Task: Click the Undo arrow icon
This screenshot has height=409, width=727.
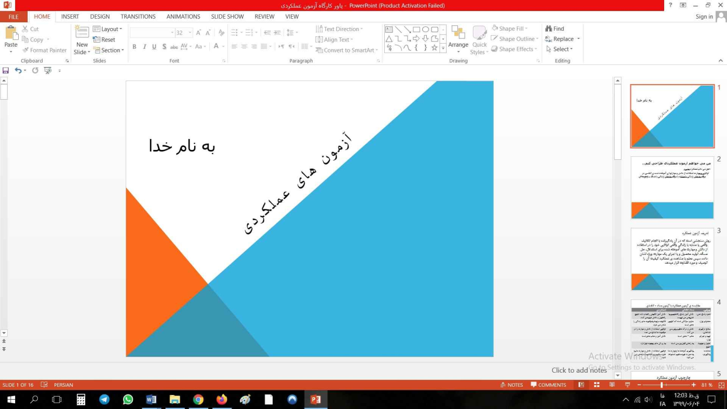Action: 18,71
